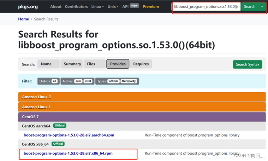Toggle the official type filter
Screen dimensions: 268x161
113,81
